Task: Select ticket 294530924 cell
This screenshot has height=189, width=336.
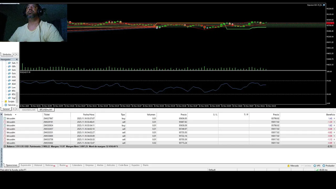Action: (57, 125)
